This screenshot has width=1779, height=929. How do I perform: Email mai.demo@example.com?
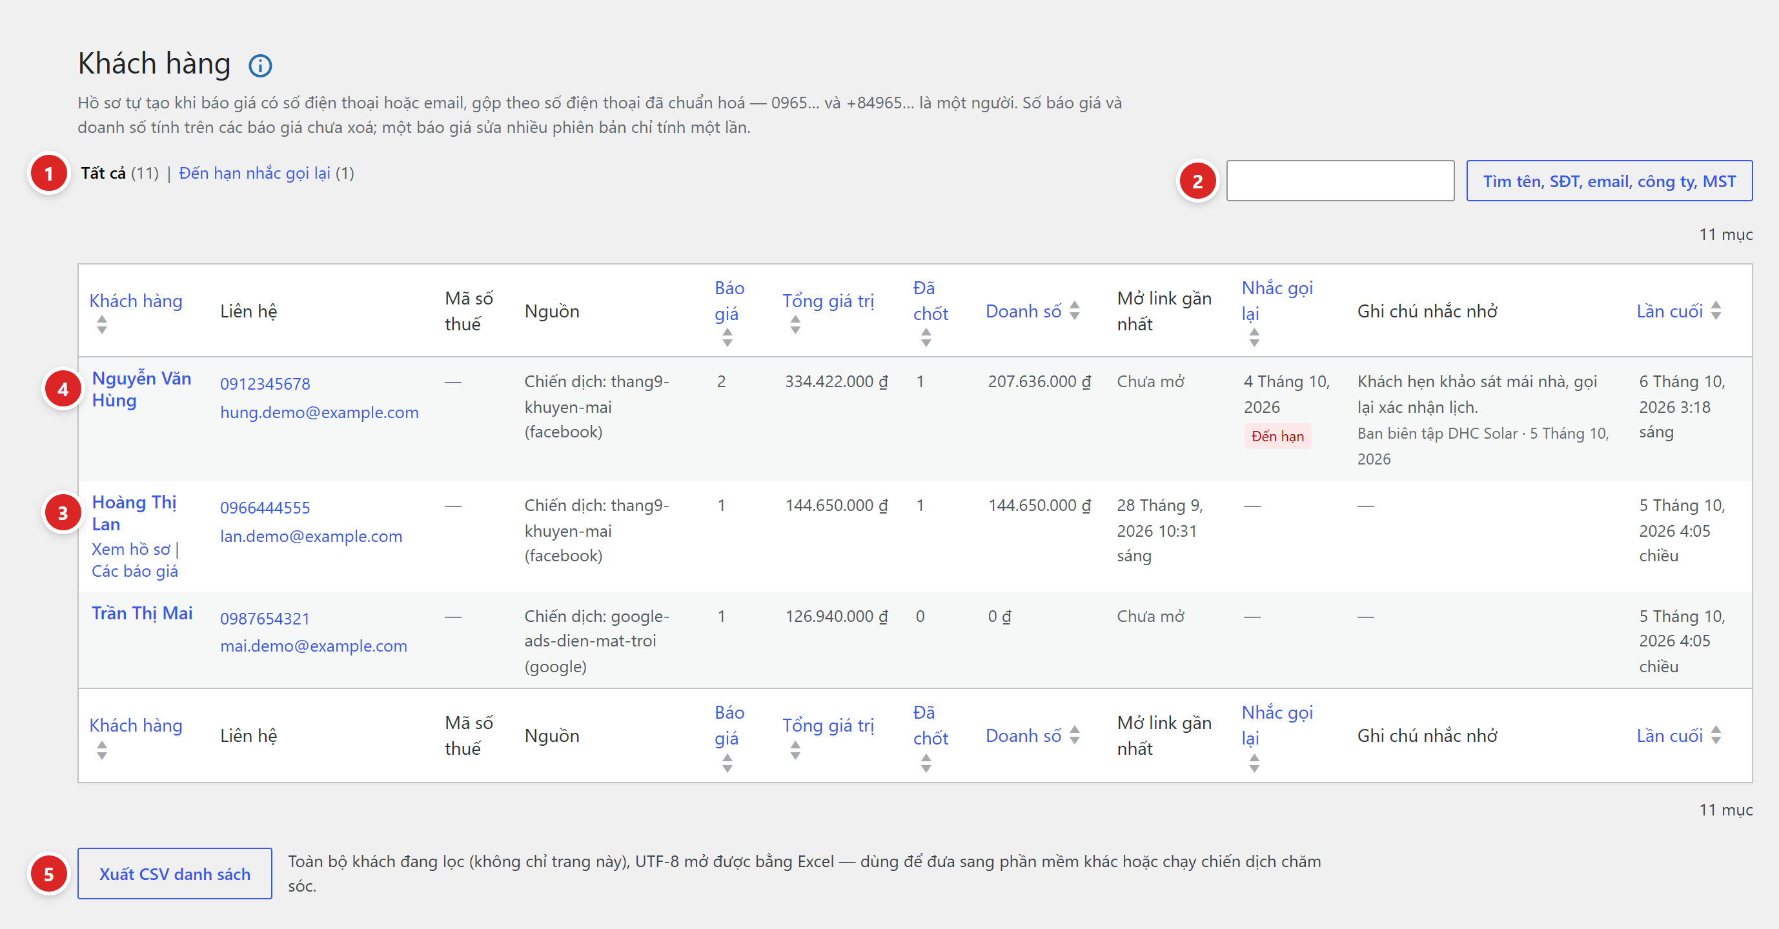[x=314, y=646]
